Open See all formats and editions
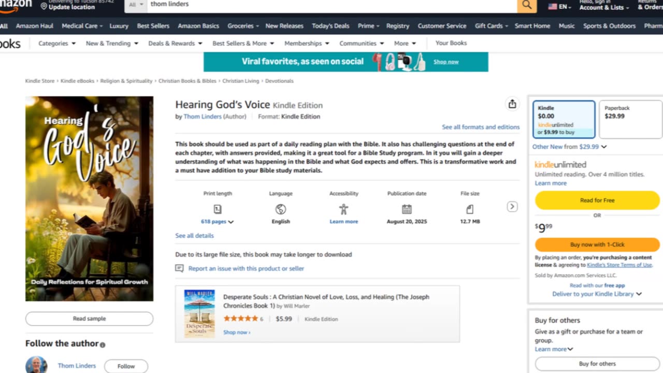The width and height of the screenshot is (663, 373). (481, 127)
